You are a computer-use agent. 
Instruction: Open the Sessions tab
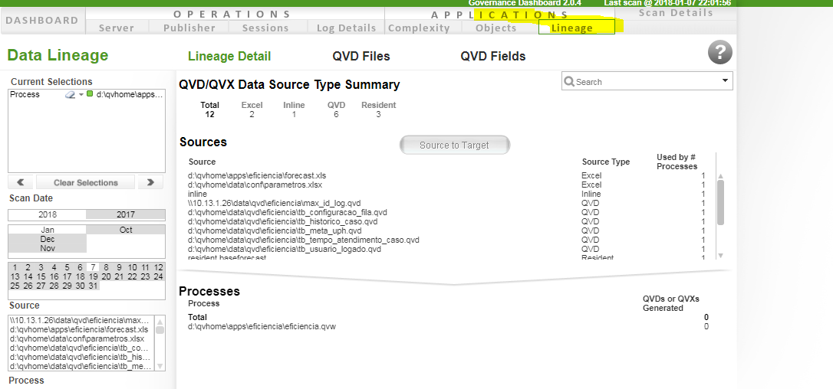[265, 28]
